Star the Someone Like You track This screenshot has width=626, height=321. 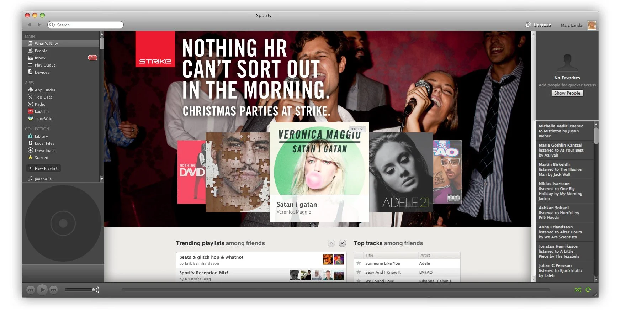tap(359, 263)
